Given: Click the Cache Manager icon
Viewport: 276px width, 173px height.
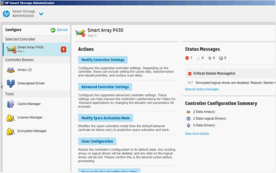Looking at the screenshot, I should tap(10, 104).
